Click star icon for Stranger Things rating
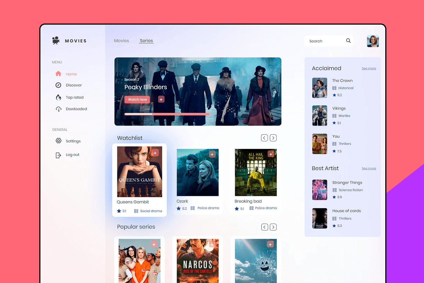The width and height of the screenshot is (424, 283). [x=334, y=197]
